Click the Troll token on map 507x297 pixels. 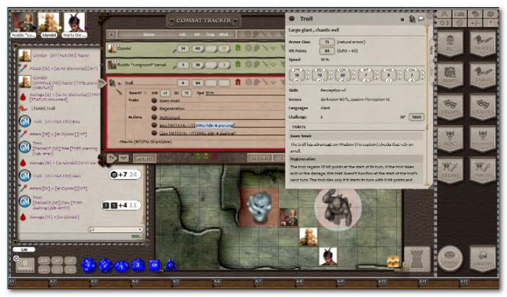[x=338, y=208]
